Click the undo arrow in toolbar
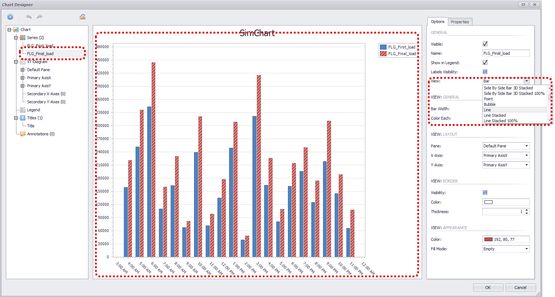The width and height of the screenshot is (555, 297). [28, 17]
